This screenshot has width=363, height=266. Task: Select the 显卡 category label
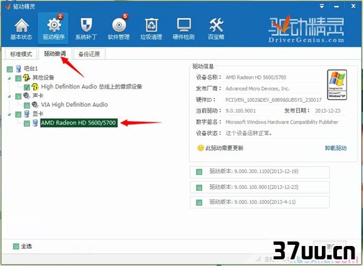tap(38, 114)
